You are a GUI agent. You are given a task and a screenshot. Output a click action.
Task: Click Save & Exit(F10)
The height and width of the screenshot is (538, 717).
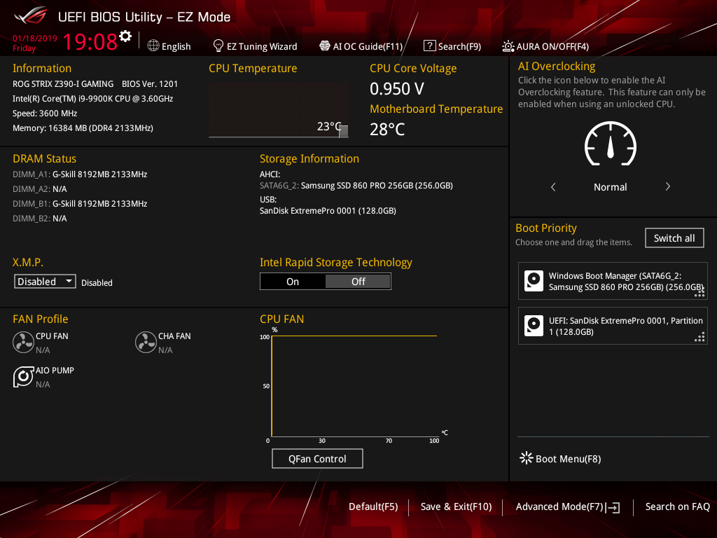coord(457,506)
